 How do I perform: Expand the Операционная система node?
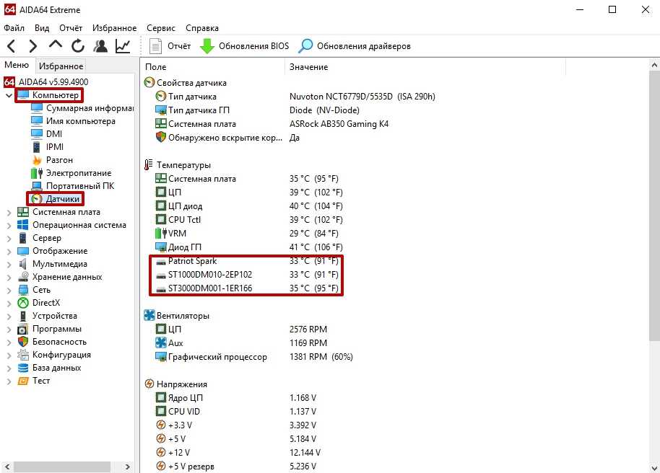point(9,226)
